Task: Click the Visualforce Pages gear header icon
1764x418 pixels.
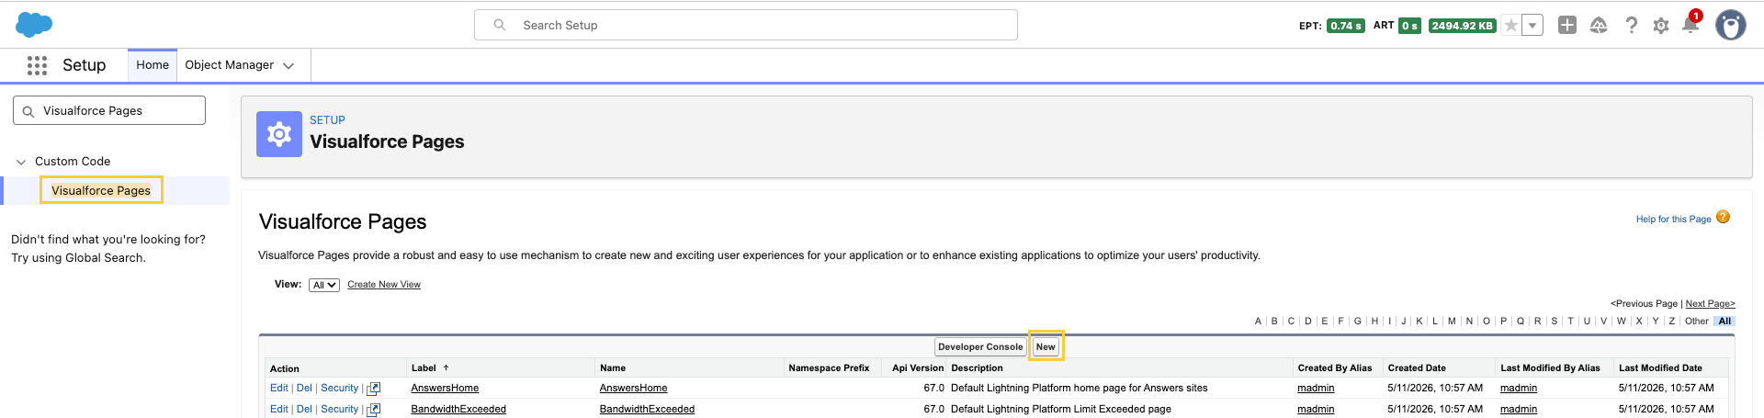Action: (279, 134)
